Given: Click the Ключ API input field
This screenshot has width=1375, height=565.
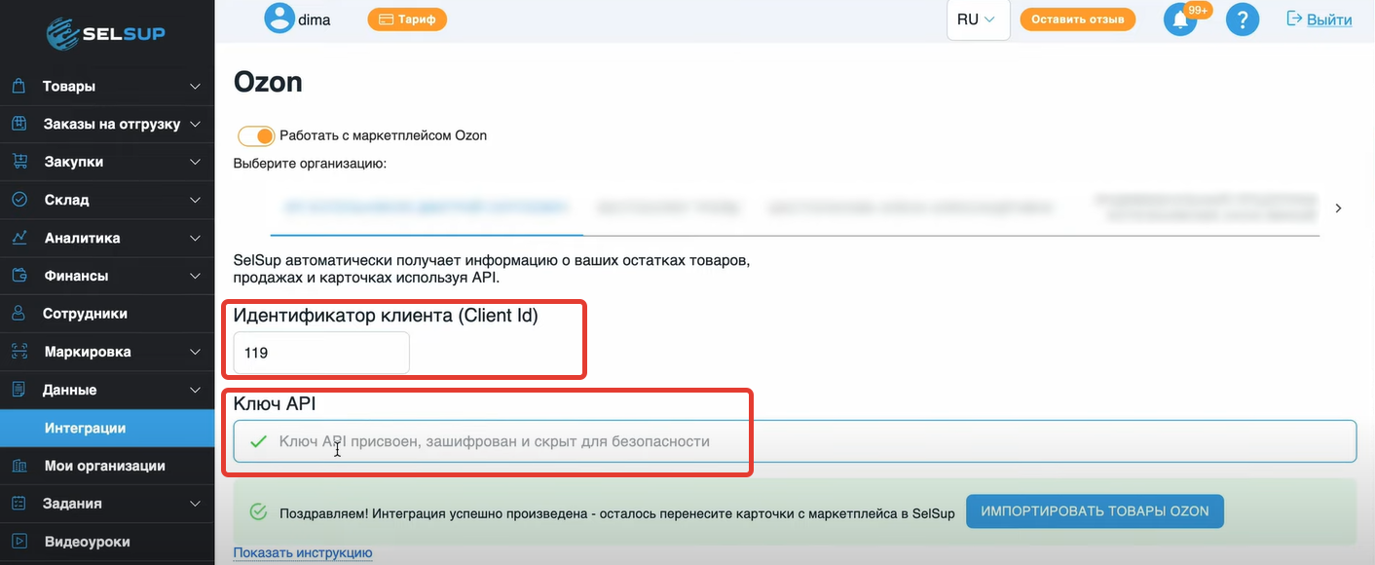Looking at the screenshot, I should click(x=795, y=441).
